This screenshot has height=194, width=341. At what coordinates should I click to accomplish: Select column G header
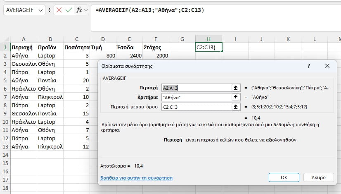click(182, 39)
